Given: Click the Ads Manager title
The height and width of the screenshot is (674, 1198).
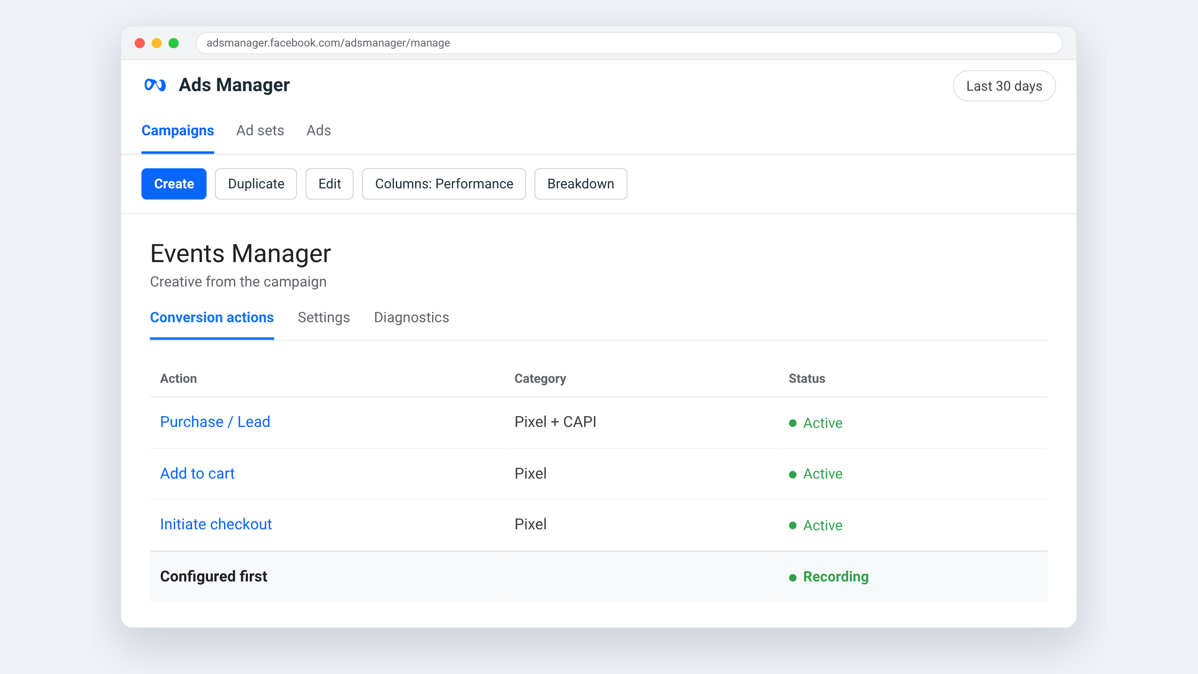Looking at the screenshot, I should click(234, 85).
